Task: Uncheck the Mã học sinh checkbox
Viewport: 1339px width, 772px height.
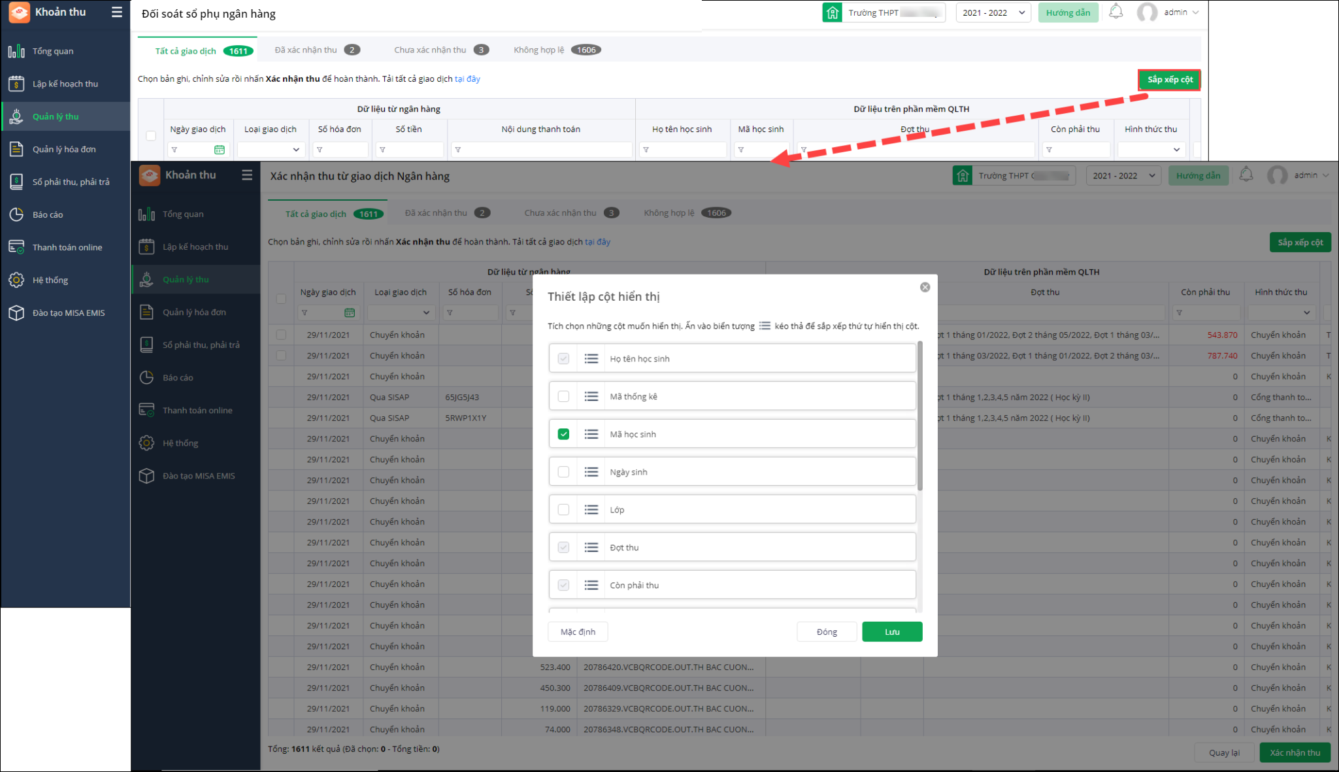Action: (x=563, y=434)
